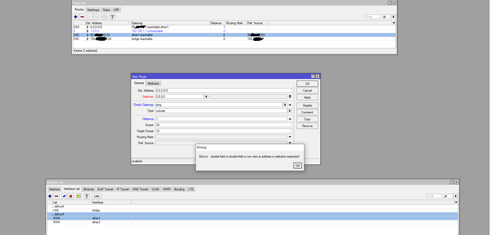Expand the Type dropdown in New Route
The image size is (492, 235).
[x=290, y=111]
